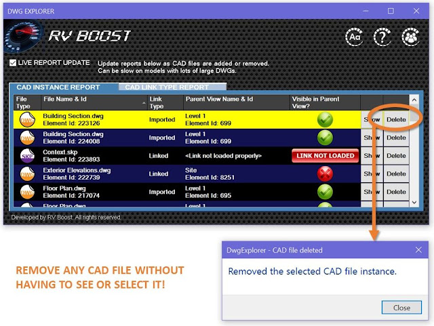This screenshot has height=326, width=434.
Task: Click the RV Boost speedometer logo
Action: [x=23, y=36]
